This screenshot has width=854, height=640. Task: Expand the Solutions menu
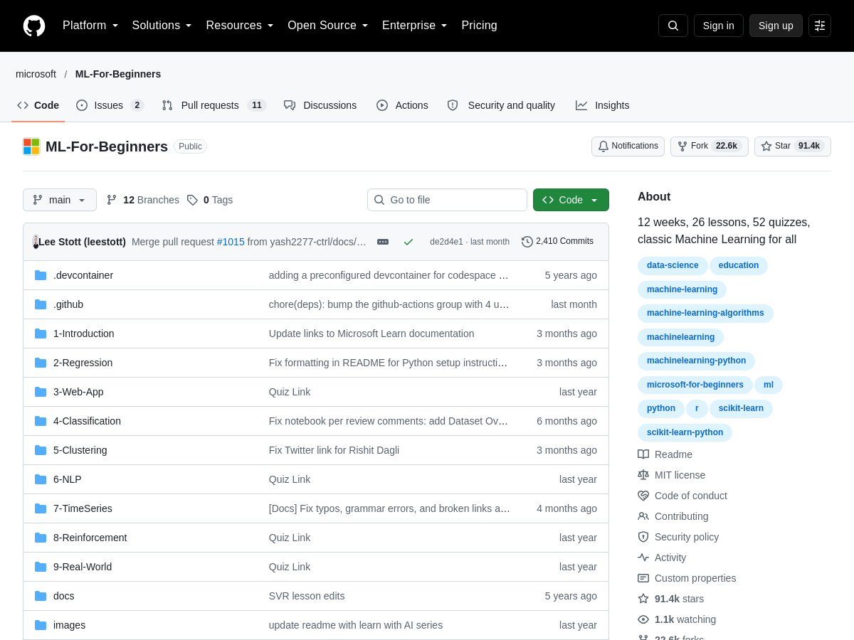click(x=162, y=26)
